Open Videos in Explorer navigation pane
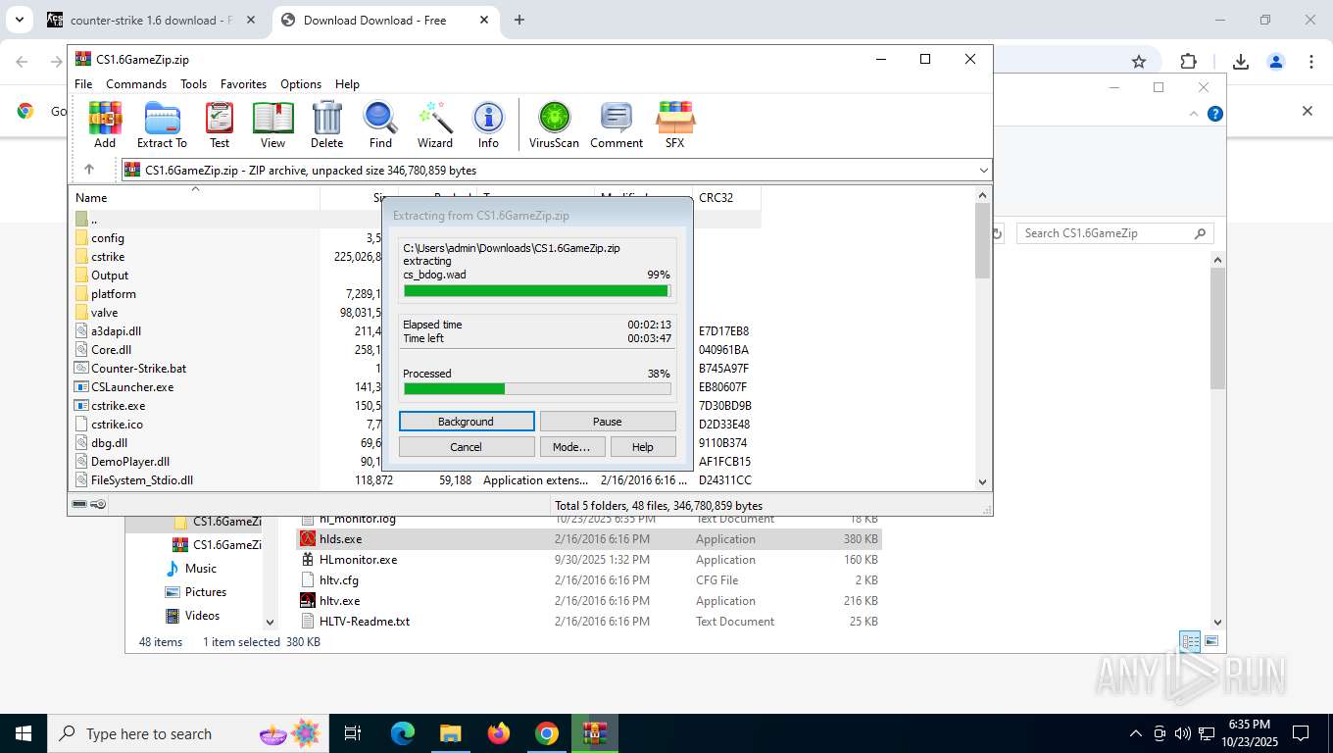The height and width of the screenshot is (753, 1333). point(202,616)
